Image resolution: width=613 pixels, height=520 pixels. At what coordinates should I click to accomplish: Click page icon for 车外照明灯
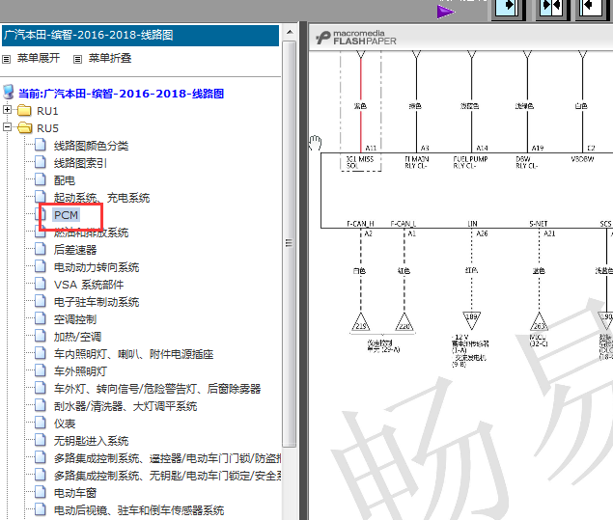[x=40, y=370]
